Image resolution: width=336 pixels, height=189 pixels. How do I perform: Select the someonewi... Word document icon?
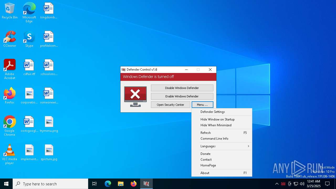click(x=49, y=96)
